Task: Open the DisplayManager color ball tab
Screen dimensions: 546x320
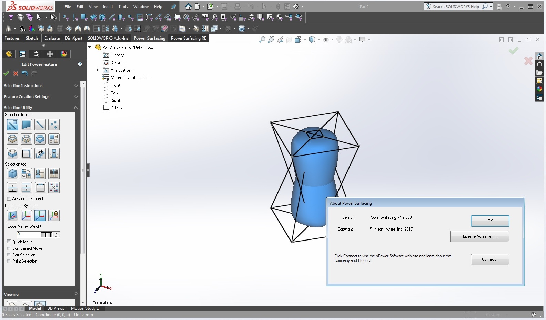Action: [x=64, y=54]
